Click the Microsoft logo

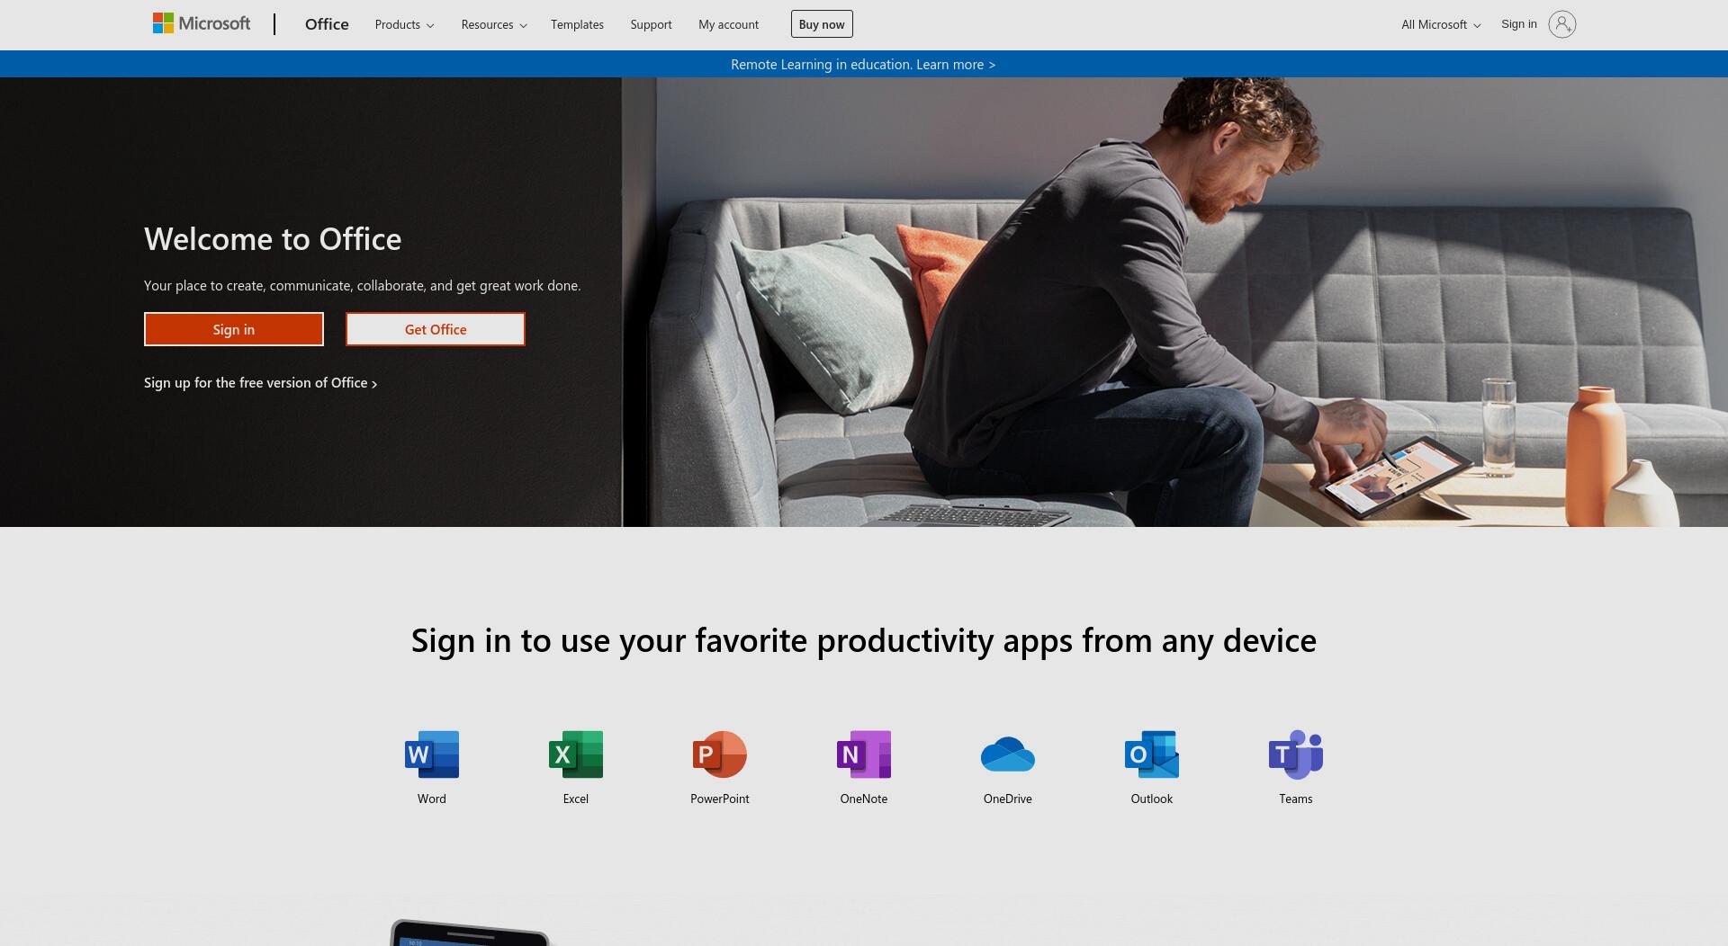point(202,23)
